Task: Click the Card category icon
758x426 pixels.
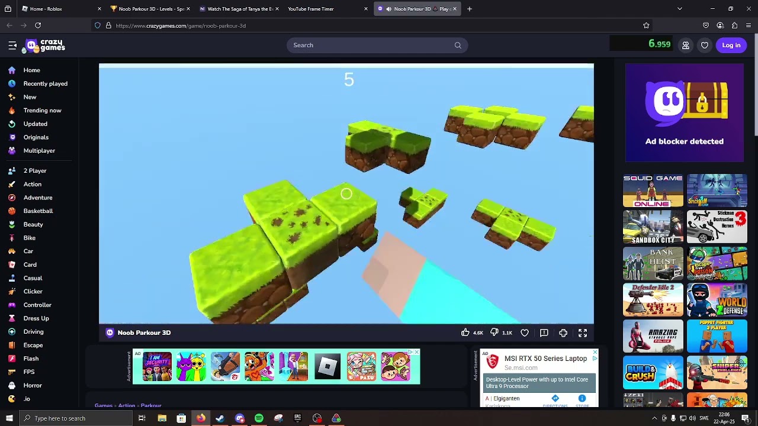Action: point(12,264)
